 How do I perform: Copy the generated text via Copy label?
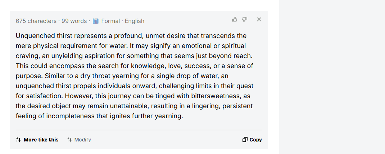pyautogui.click(x=255, y=140)
